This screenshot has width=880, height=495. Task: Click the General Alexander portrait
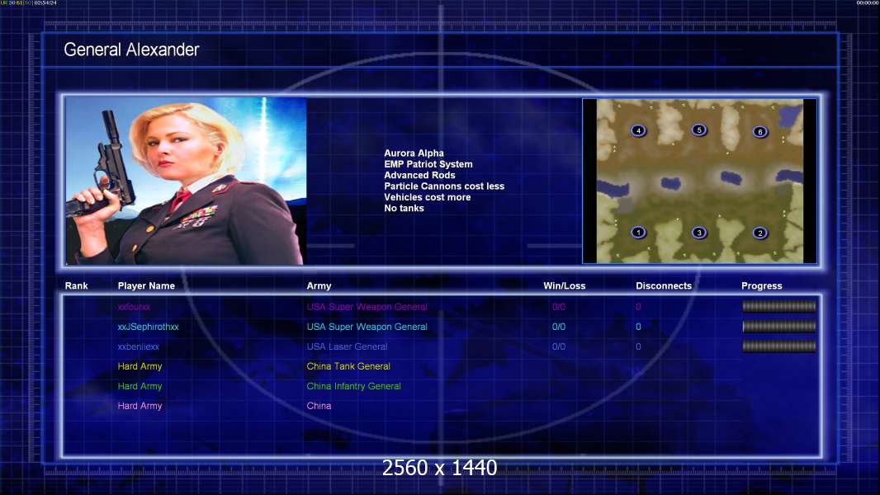pos(186,181)
